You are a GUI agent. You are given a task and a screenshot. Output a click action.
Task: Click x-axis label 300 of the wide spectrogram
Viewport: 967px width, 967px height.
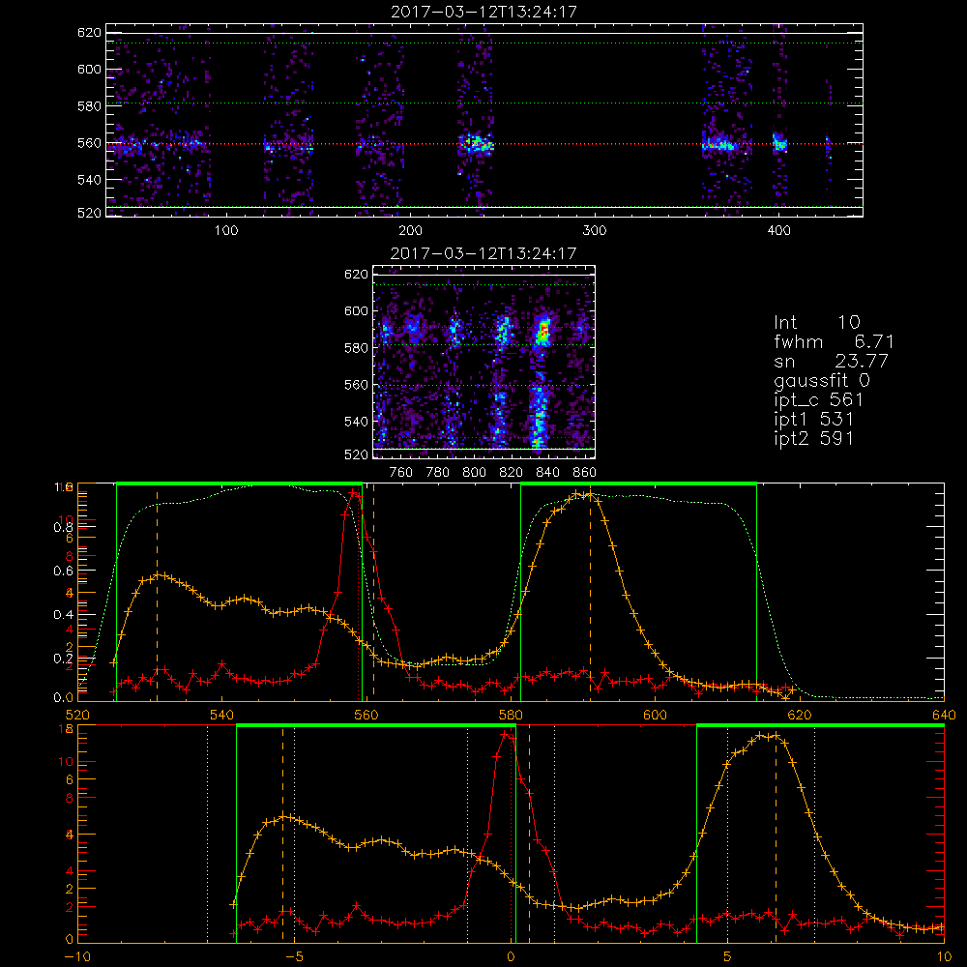point(595,231)
